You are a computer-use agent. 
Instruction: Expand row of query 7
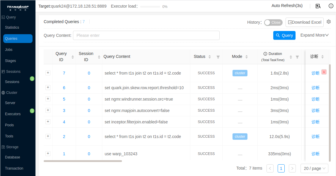coord(48,73)
